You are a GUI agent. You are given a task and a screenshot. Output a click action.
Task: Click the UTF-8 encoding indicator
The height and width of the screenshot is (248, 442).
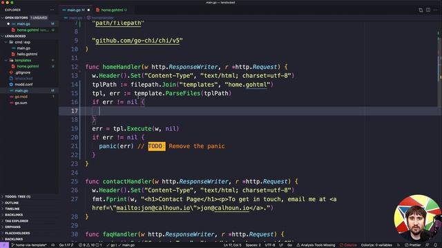pyautogui.click(x=270, y=245)
